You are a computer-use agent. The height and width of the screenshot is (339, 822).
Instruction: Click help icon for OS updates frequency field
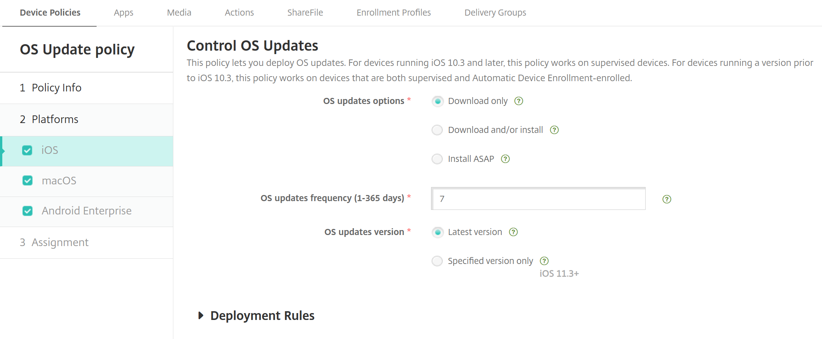coord(667,199)
